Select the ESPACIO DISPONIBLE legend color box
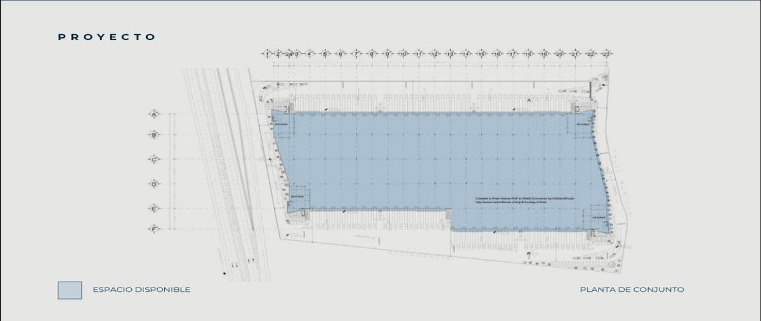 [x=70, y=290]
